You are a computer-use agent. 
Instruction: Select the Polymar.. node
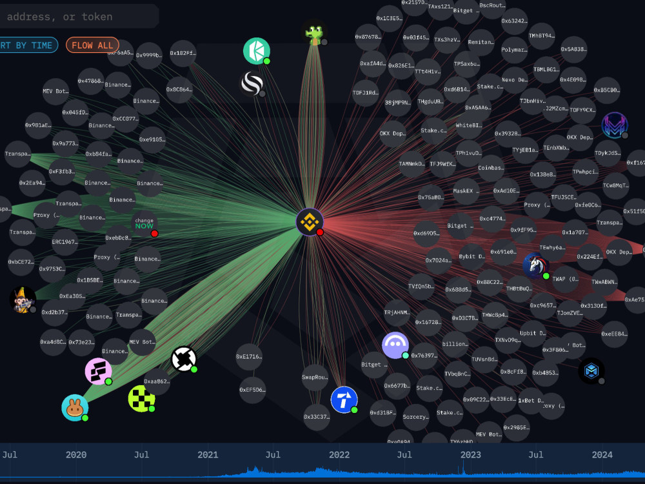tap(514, 50)
